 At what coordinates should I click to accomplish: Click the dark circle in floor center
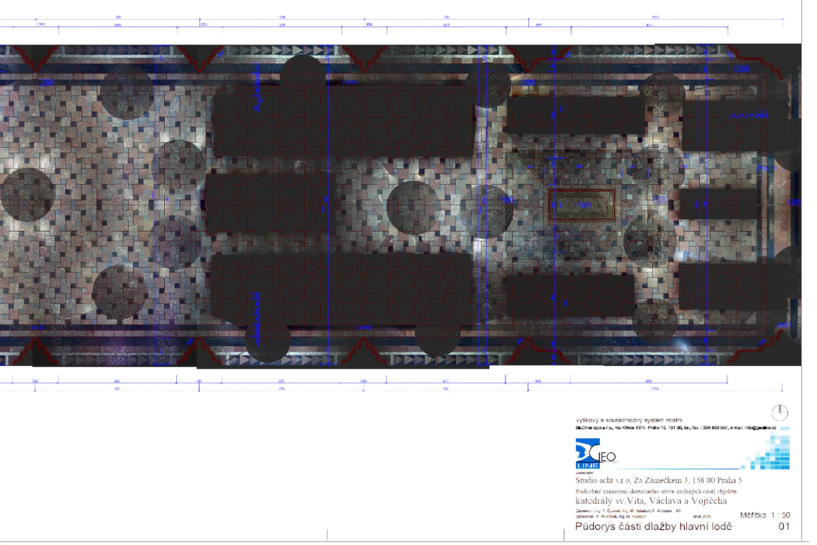pyautogui.click(x=412, y=207)
